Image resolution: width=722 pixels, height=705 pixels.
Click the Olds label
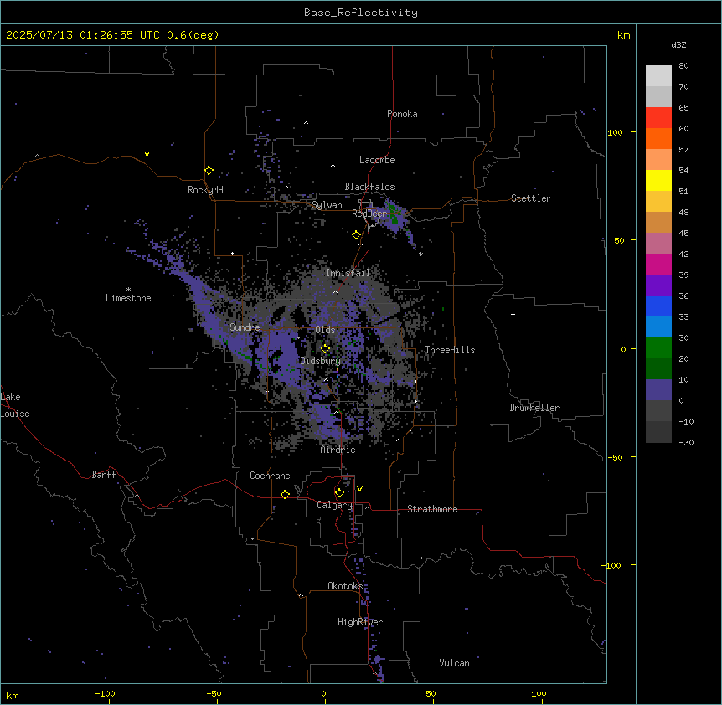[x=325, y=330]
